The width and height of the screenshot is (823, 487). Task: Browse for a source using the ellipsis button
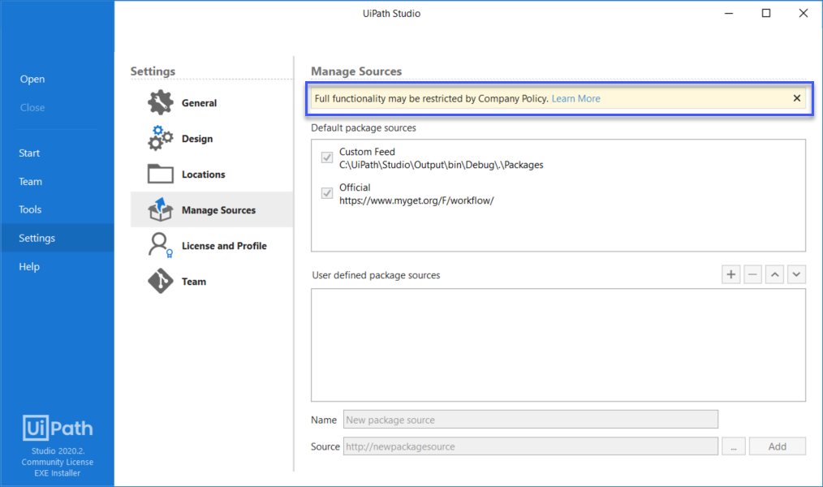click(734, 446)
